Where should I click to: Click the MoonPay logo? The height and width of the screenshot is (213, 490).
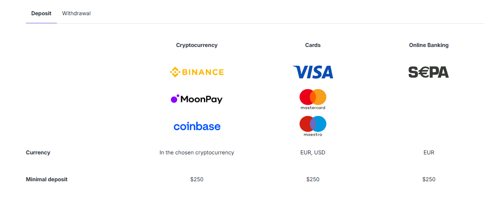[x=197, y=99]
